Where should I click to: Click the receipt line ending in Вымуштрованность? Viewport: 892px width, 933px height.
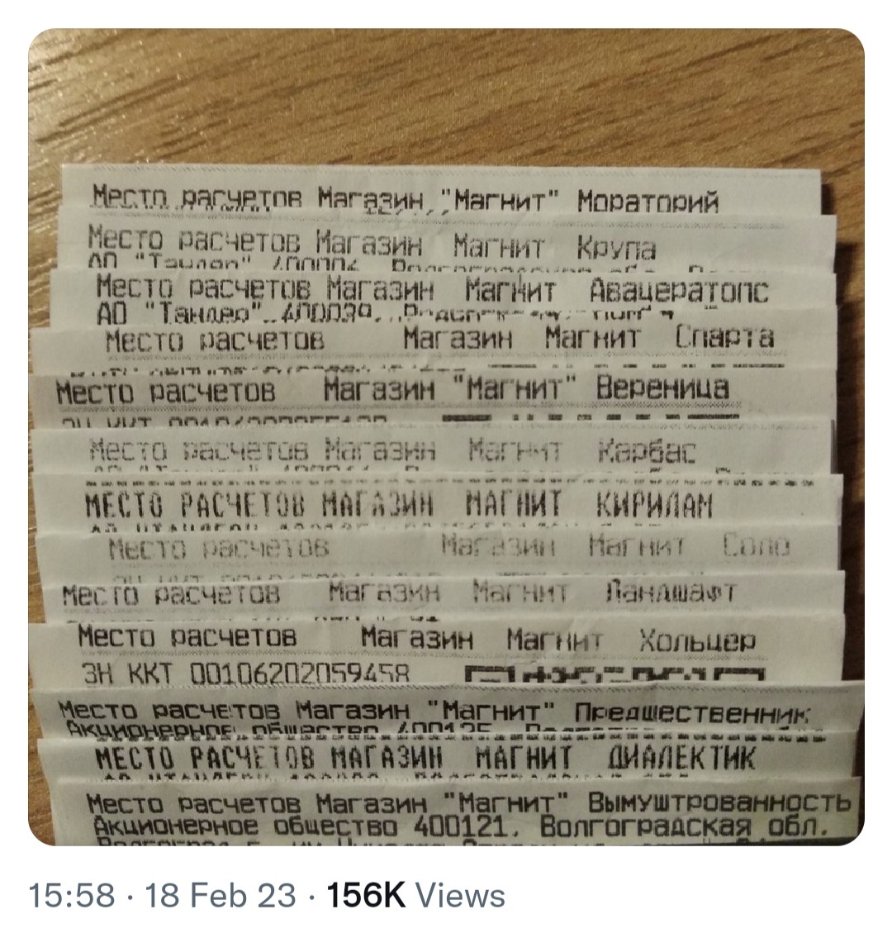pos(467,802)
